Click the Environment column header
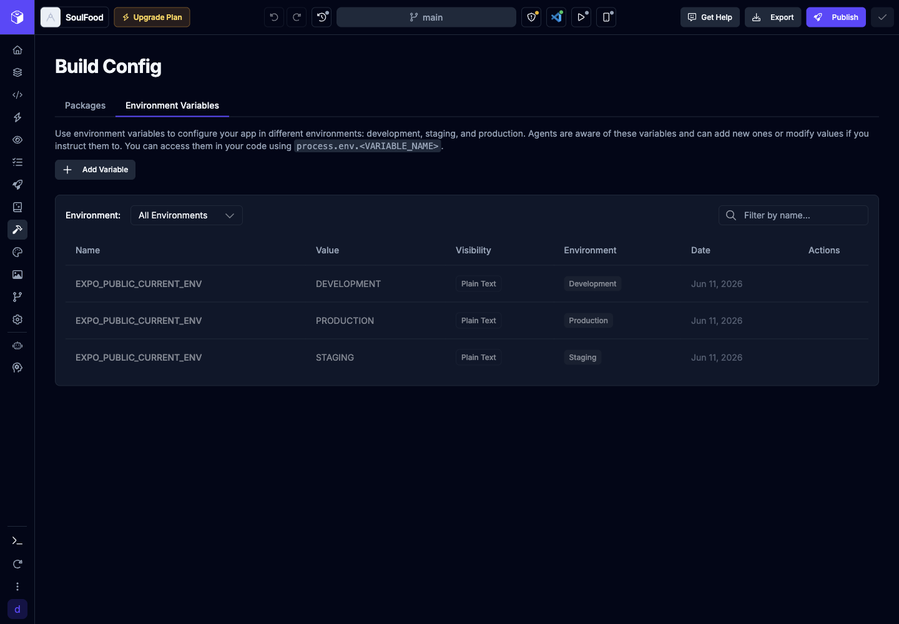This screenshot has width=899, height=624. pyautogui.click(x=590, y=250)
